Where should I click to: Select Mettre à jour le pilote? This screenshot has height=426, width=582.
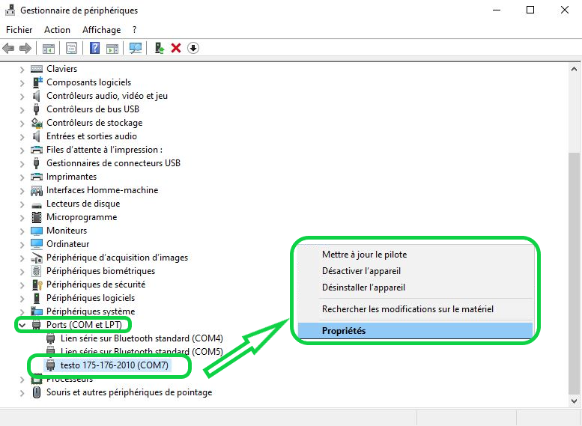pyautogui.click(x=364, y=255)
